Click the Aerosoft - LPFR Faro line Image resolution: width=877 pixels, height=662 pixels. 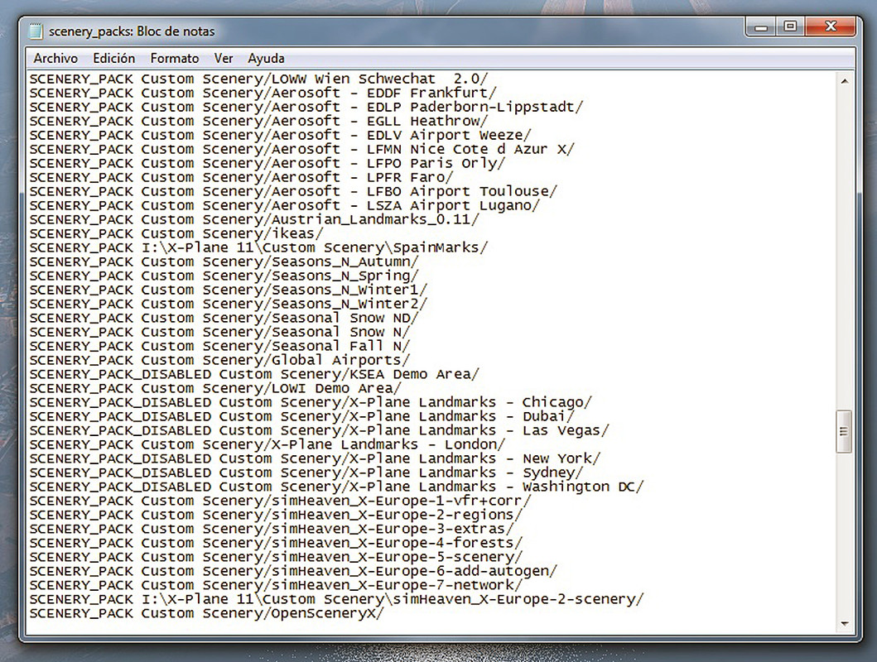click(x=242, y=177)
